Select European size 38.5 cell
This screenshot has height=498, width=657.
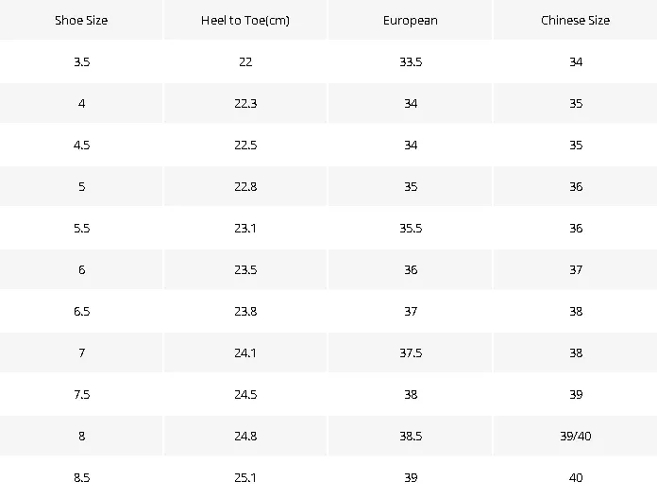pos(411,436)
